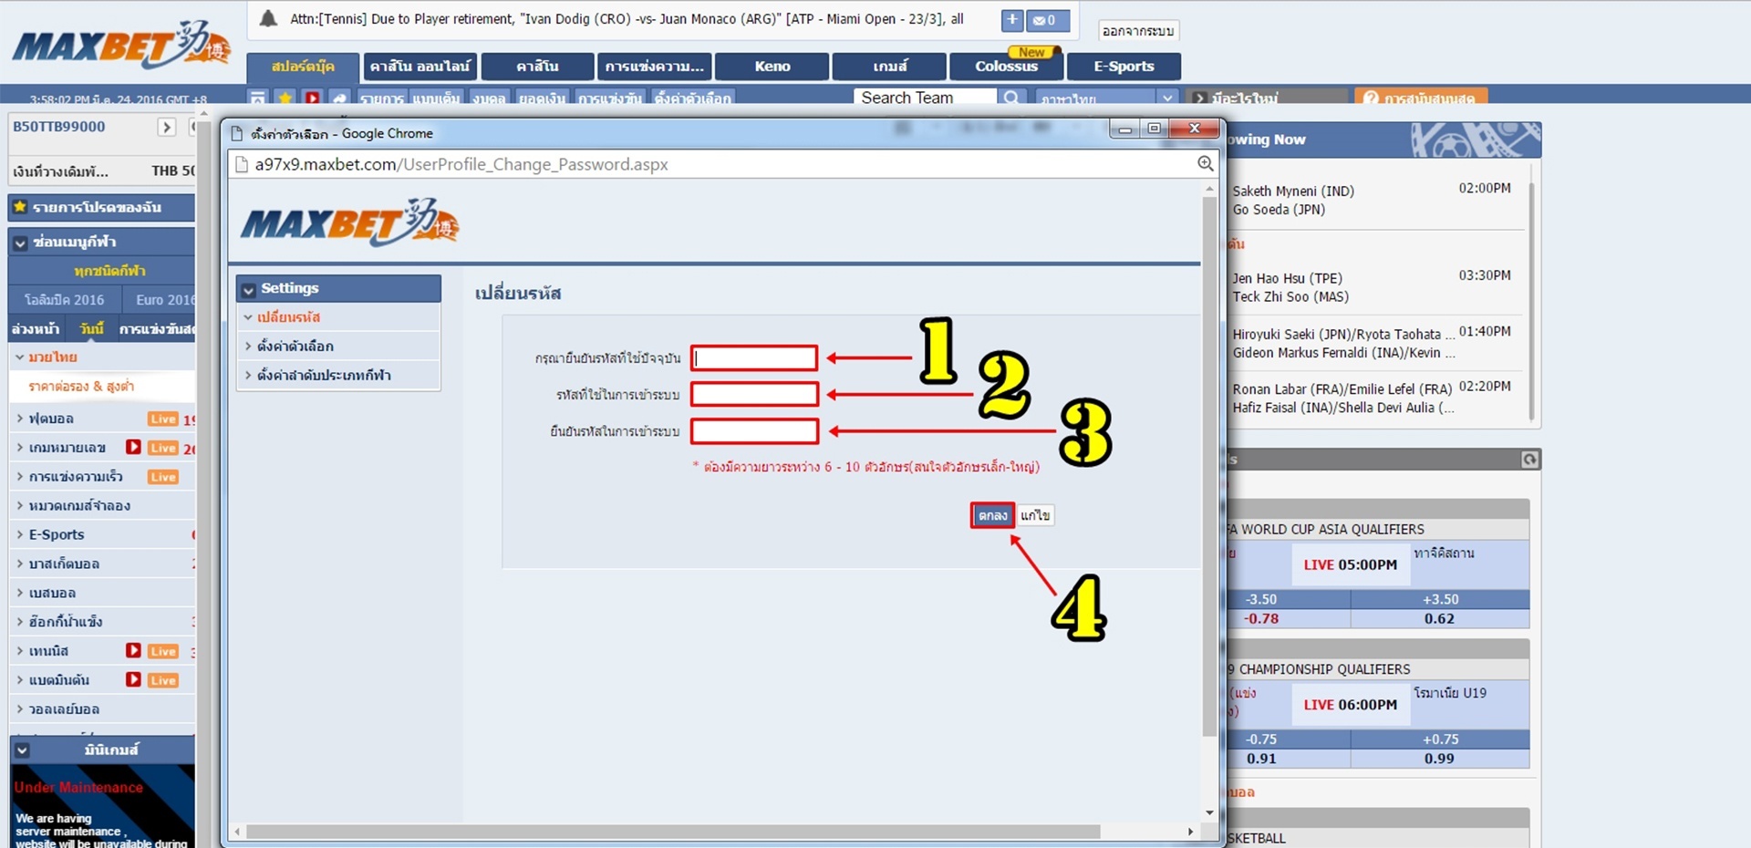The image size is (1751, 848).
Task: Click the notification bell icon
Action: [268, 19]
